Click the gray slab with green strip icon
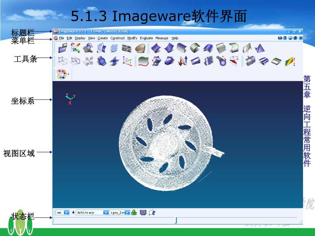The image size is (315, 236). tap(277, 61)
